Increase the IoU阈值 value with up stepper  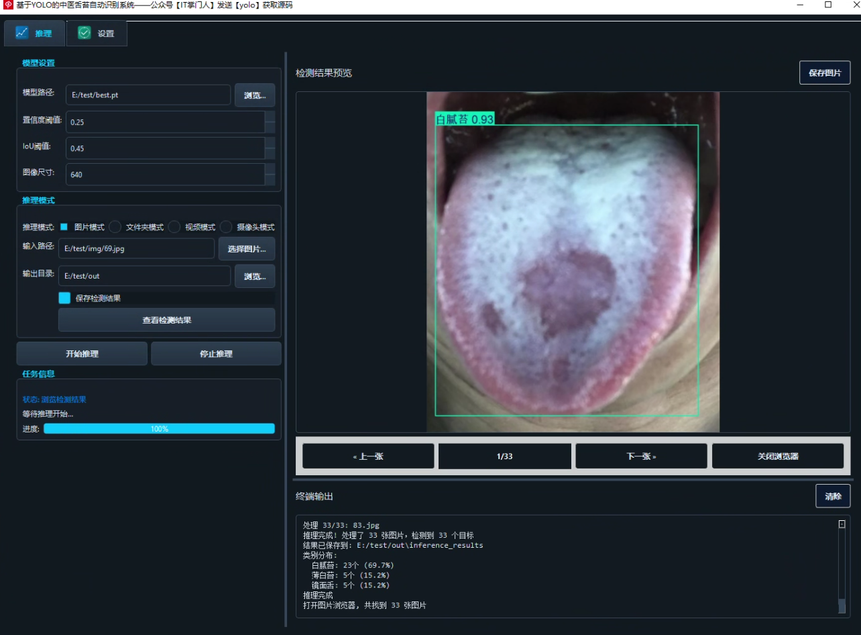(x=270, y=143)
